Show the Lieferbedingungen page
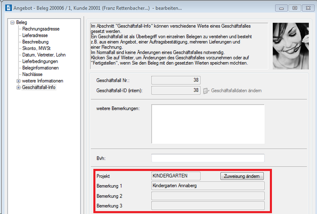 tap(40, 62)
